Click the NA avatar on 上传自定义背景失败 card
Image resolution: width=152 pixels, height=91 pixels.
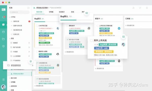coord(119,28)
